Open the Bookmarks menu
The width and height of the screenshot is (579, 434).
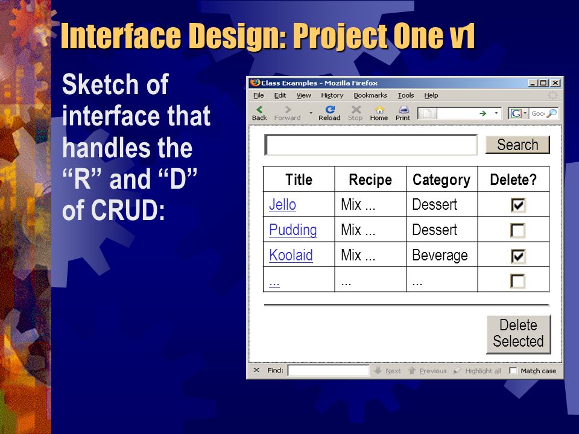point(370,95)
